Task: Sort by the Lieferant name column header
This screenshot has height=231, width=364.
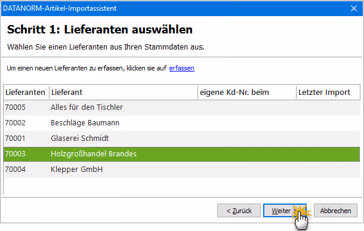Action: click(124, 93)
